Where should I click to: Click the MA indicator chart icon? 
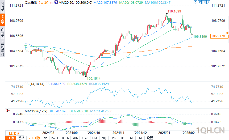pyautogui.click(x=56, y=2)
